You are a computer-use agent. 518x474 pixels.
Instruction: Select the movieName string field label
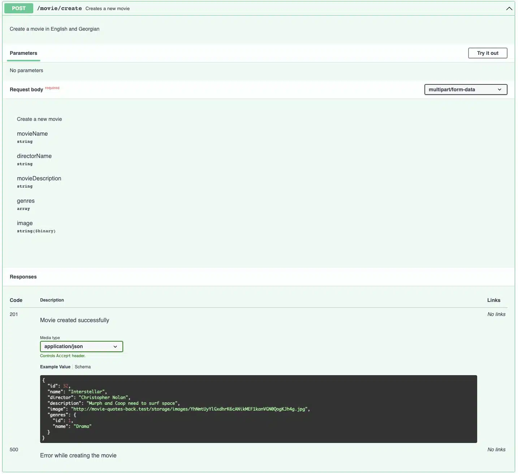click(x=32, y=133)
